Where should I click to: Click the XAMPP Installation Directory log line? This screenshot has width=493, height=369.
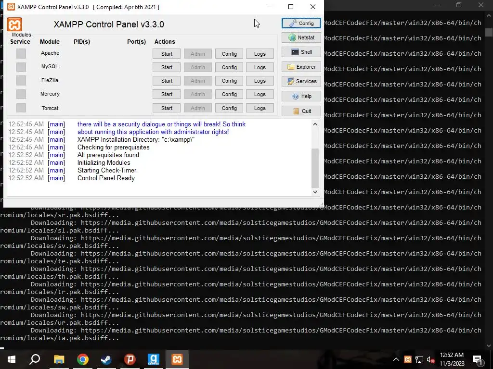point(136,140)
